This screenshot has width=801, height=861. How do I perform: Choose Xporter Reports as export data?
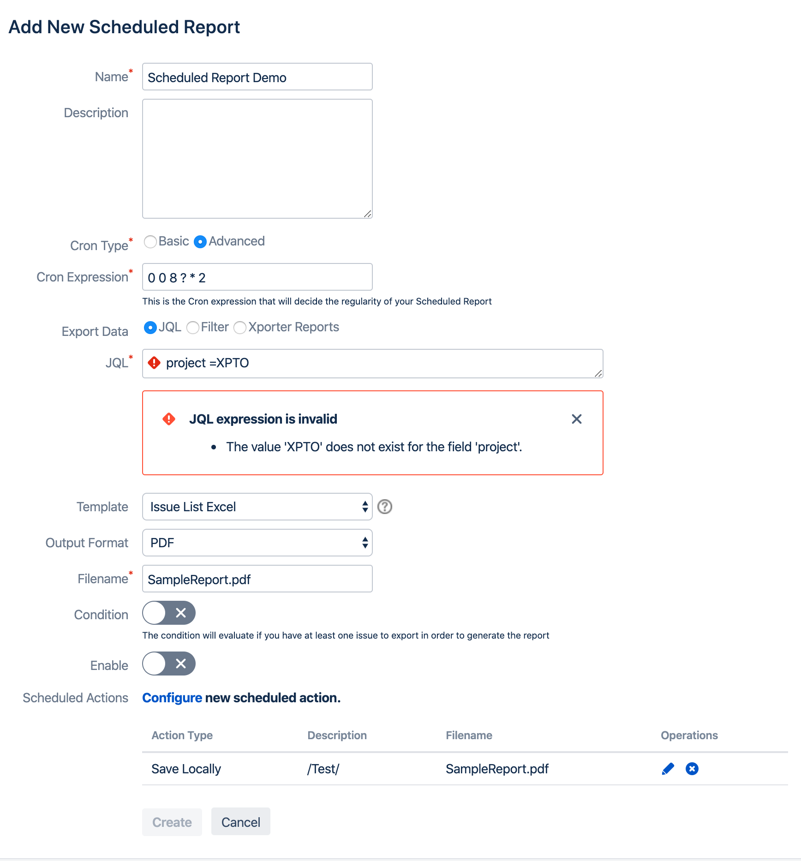click(x=240, y=328)
